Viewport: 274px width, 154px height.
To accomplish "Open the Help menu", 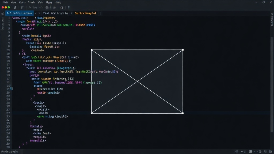I will point(58,2).
